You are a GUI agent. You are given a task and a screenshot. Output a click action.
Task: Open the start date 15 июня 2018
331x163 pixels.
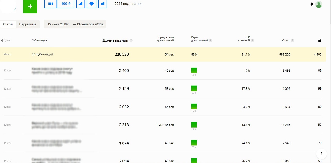(x=58, y=24)
